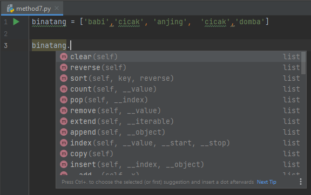Screen dimensions: 311x195
Task: Click the method icon beside the sort suggestion
Action: click(x=64, y=79)
